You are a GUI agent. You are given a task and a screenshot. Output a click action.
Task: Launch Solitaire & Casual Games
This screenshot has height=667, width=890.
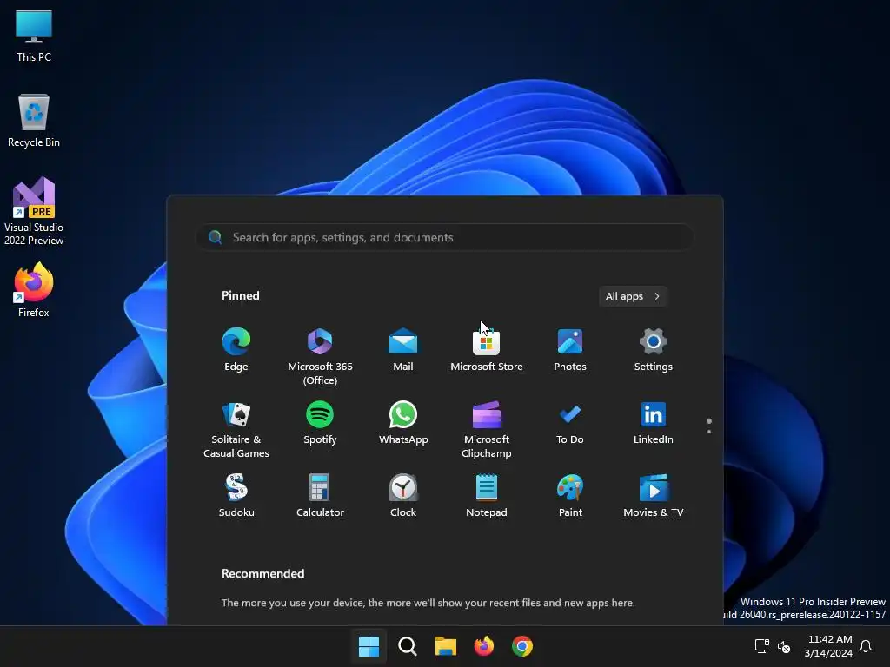[236, 429]
